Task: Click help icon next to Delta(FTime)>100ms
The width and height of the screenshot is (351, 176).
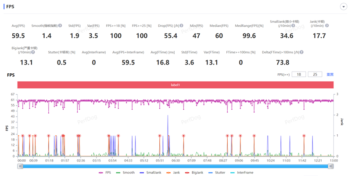Action: (301, 52)
